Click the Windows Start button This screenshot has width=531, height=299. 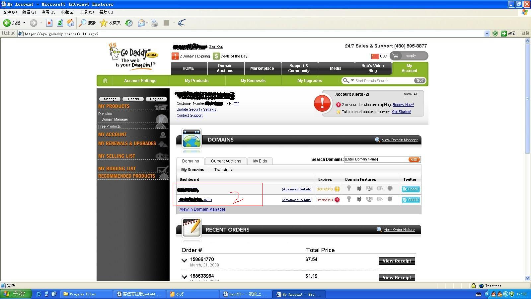point(16,294)
